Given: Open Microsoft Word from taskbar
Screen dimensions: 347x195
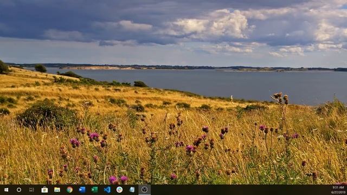Looking at the screenshot, I should (x=82, y=190).
